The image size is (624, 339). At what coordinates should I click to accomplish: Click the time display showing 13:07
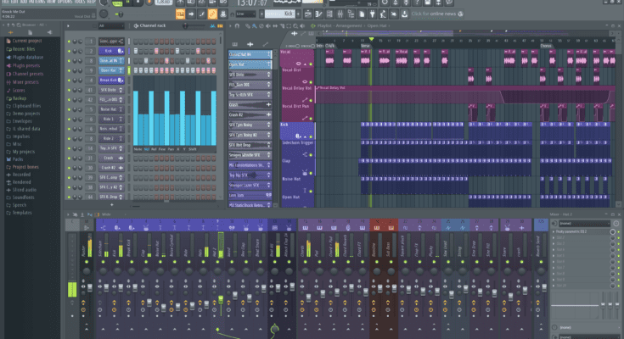click(x=253, y=4)
